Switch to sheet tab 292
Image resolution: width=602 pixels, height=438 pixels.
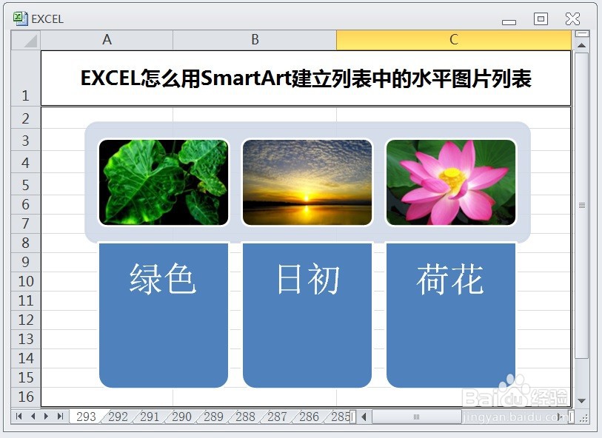118,417
